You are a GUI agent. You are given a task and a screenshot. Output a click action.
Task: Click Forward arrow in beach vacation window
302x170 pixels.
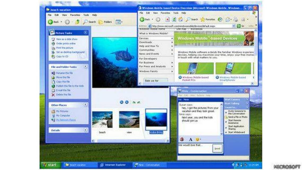[x=67, y=22]
